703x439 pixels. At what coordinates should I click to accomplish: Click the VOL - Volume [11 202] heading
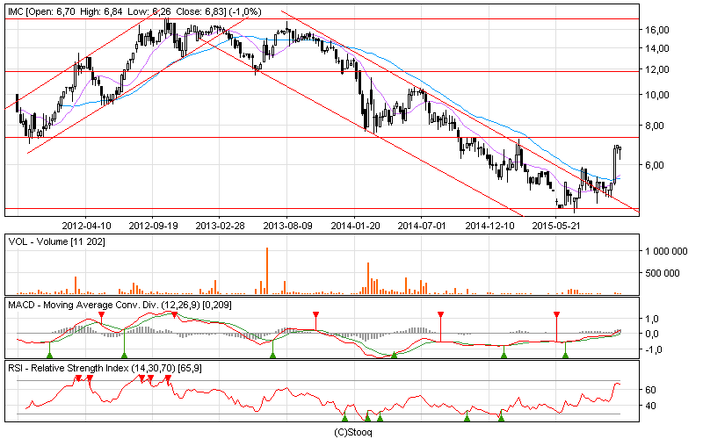[x=56, y=242]
